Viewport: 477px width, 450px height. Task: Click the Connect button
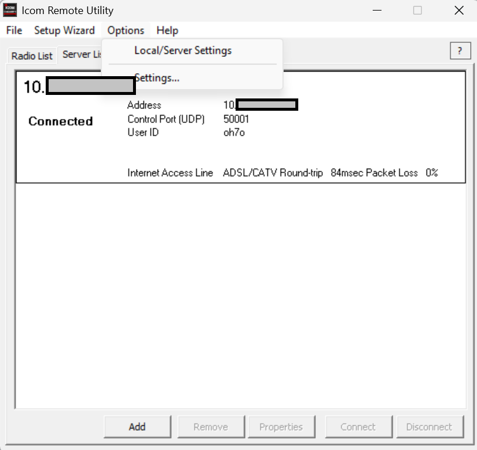coord(358,427)
